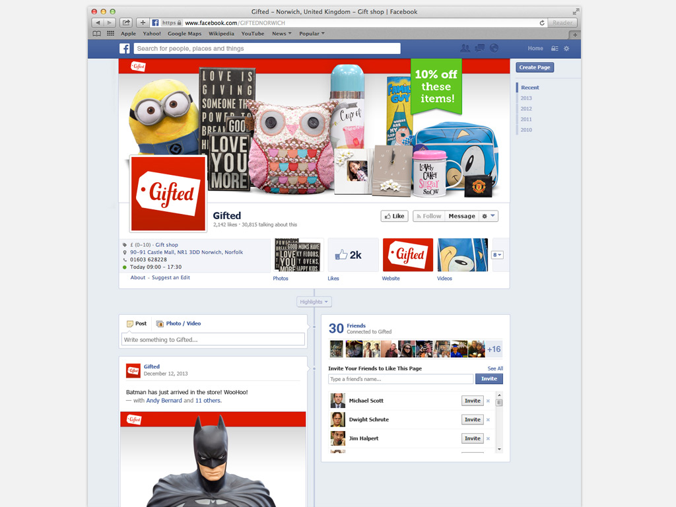
Task: Open the Gifted author link in the post
Action: [152, 366]
